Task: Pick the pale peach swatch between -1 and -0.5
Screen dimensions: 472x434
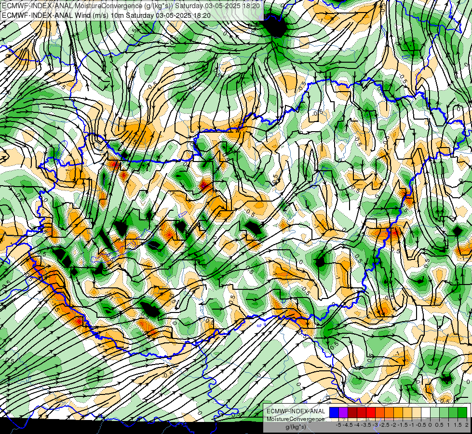Action: [416, 413]
